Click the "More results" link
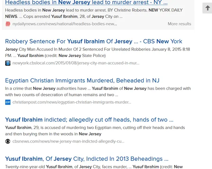This screenshot has width=212, height=169. pos(179,24)
